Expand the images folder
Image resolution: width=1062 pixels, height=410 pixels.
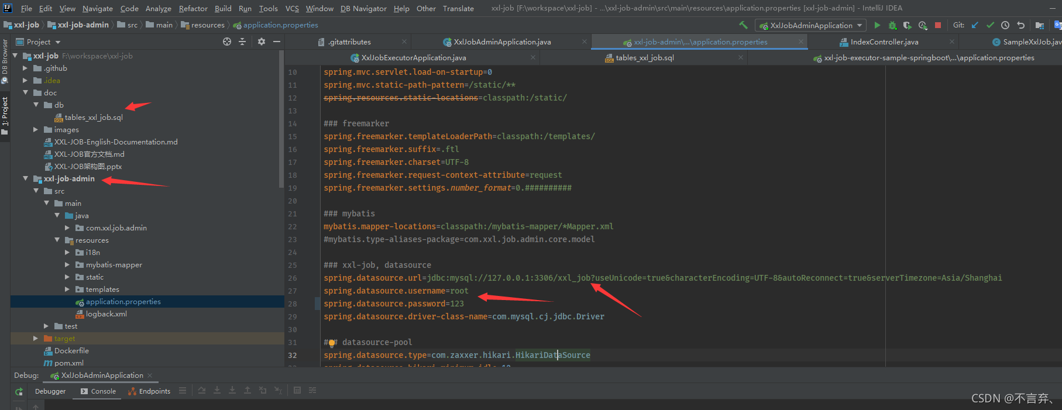(36, 129)
